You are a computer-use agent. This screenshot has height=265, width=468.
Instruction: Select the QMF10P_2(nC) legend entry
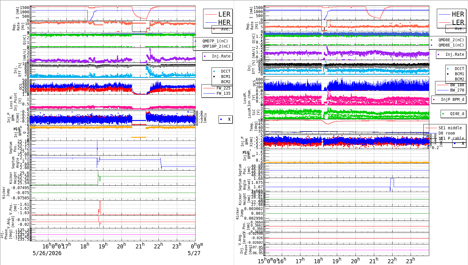216,46
